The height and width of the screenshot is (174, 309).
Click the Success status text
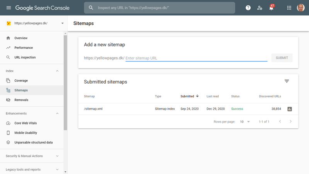click(x=237, y=109)
